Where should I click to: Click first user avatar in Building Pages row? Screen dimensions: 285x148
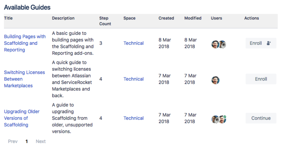(x=215, y=44)
